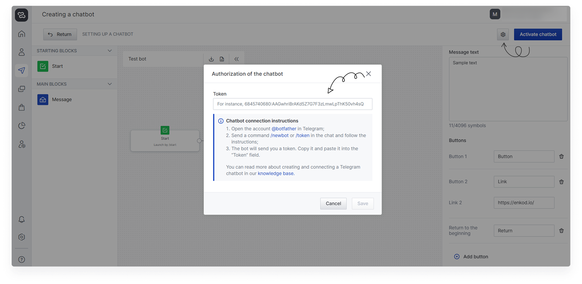Viewport: 582px width, 284px height.
Task: Collapse the MAIN BLOCKS section
Action: tap(110, 84)
